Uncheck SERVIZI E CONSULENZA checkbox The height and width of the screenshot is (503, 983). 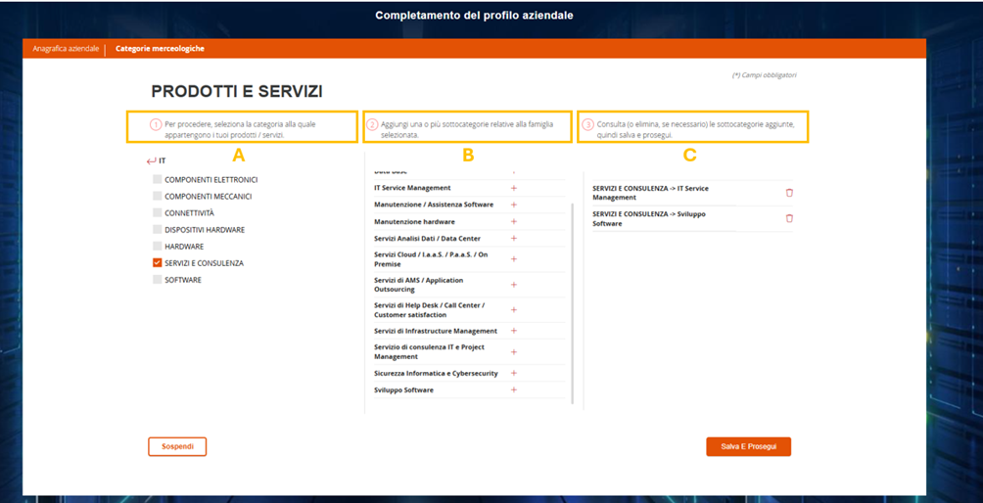click(x=158, y=263)
